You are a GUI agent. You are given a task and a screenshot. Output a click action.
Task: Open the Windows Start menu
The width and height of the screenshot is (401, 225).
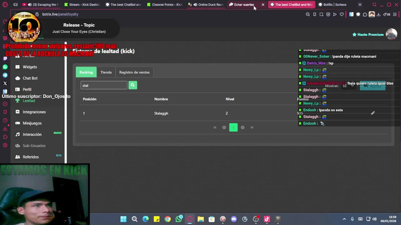point(123,219)
